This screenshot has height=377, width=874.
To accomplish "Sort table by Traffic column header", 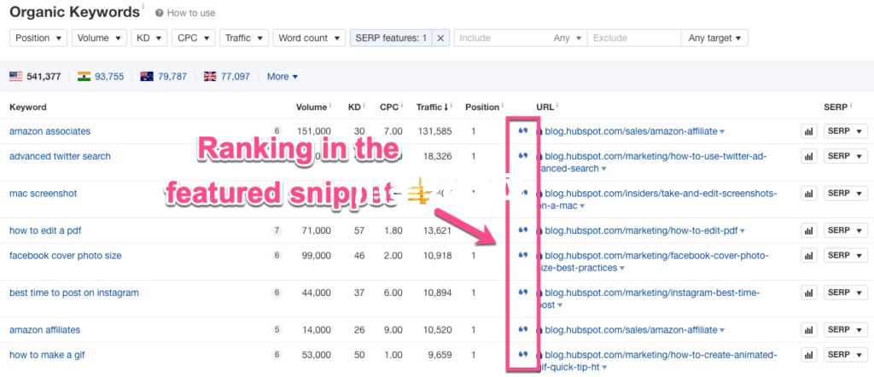I will click(434, 107).
